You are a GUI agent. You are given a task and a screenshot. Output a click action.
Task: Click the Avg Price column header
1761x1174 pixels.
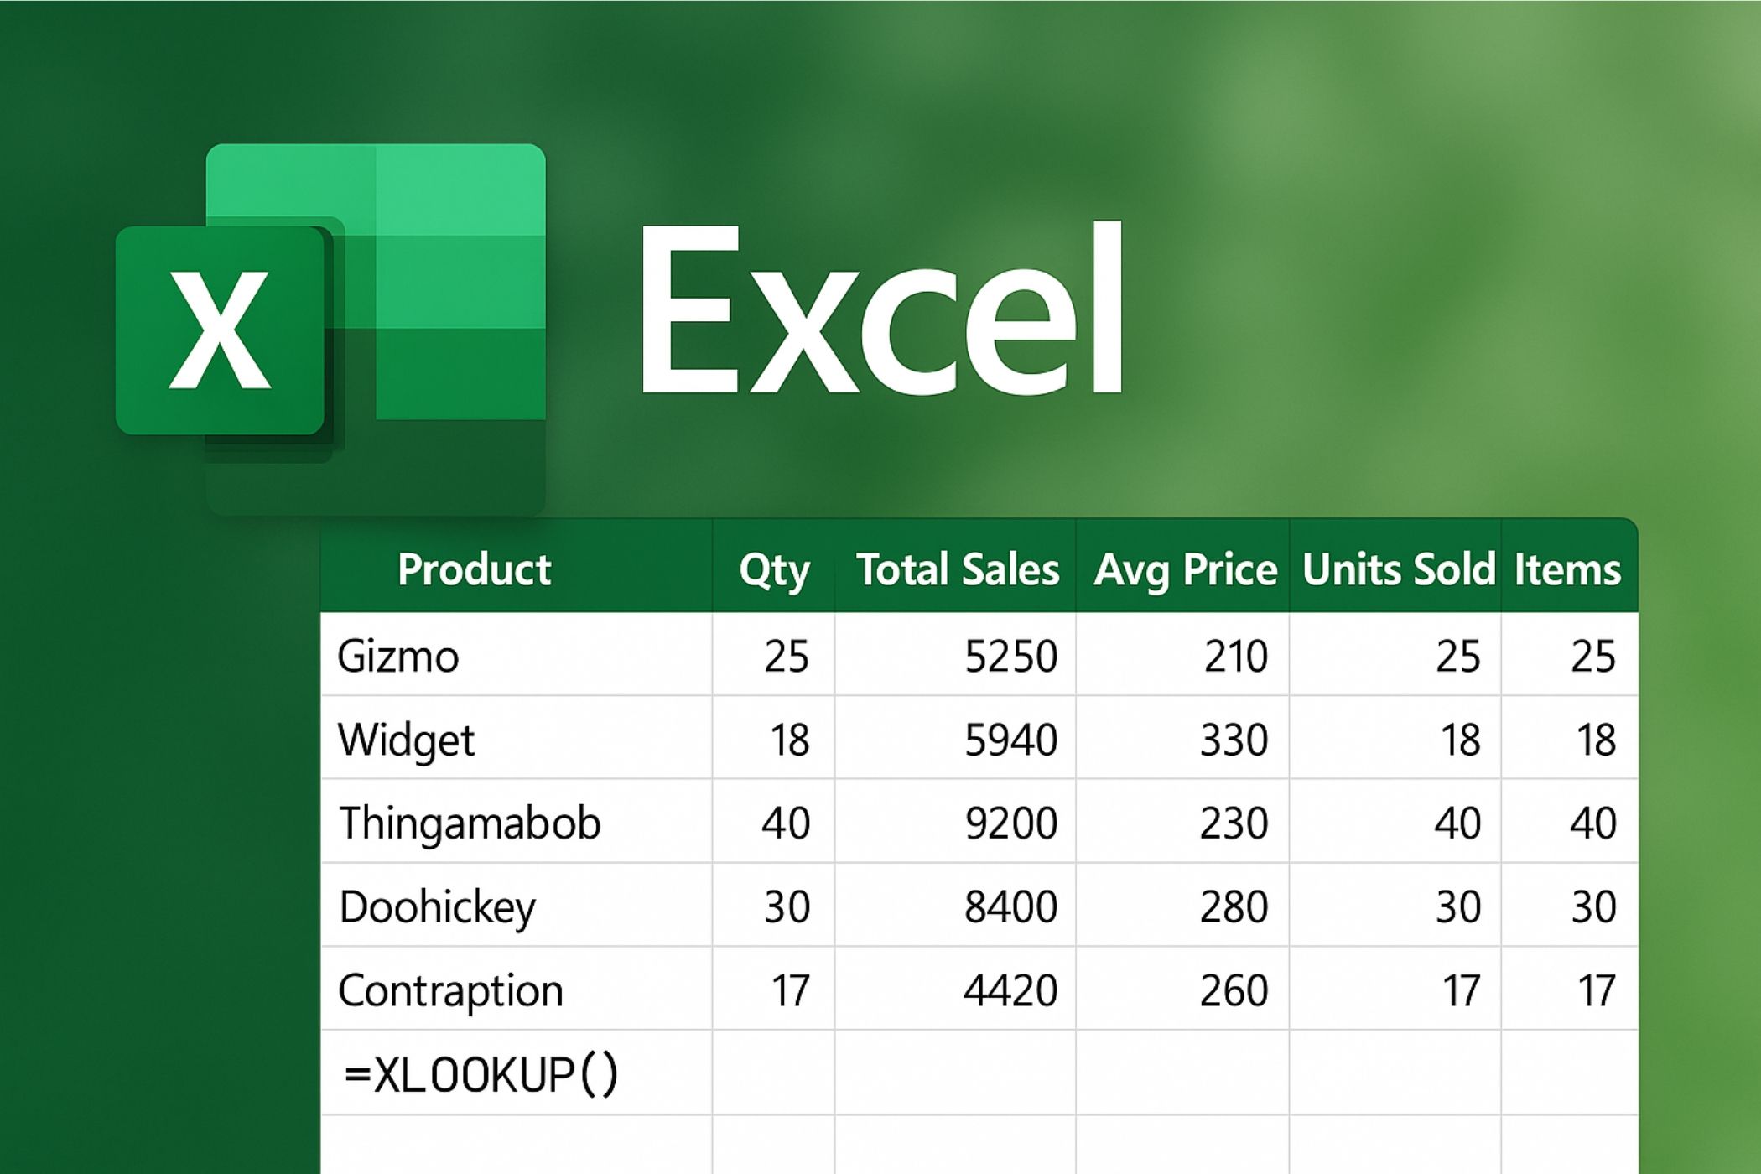click(1184, 569)
